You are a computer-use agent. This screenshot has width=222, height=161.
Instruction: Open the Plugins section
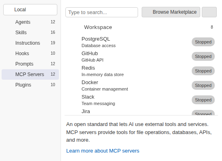point(30,85)
